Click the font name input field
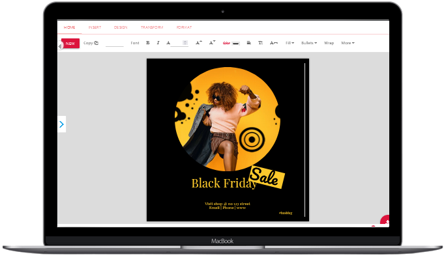 pyautogui.click(x=114, y=43)
